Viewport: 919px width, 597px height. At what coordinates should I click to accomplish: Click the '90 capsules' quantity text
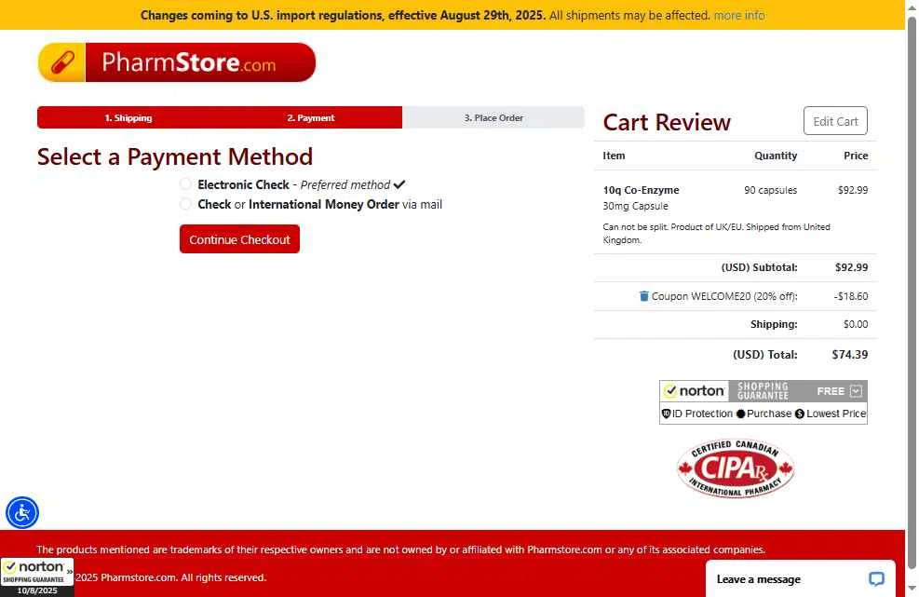point(770,190)
